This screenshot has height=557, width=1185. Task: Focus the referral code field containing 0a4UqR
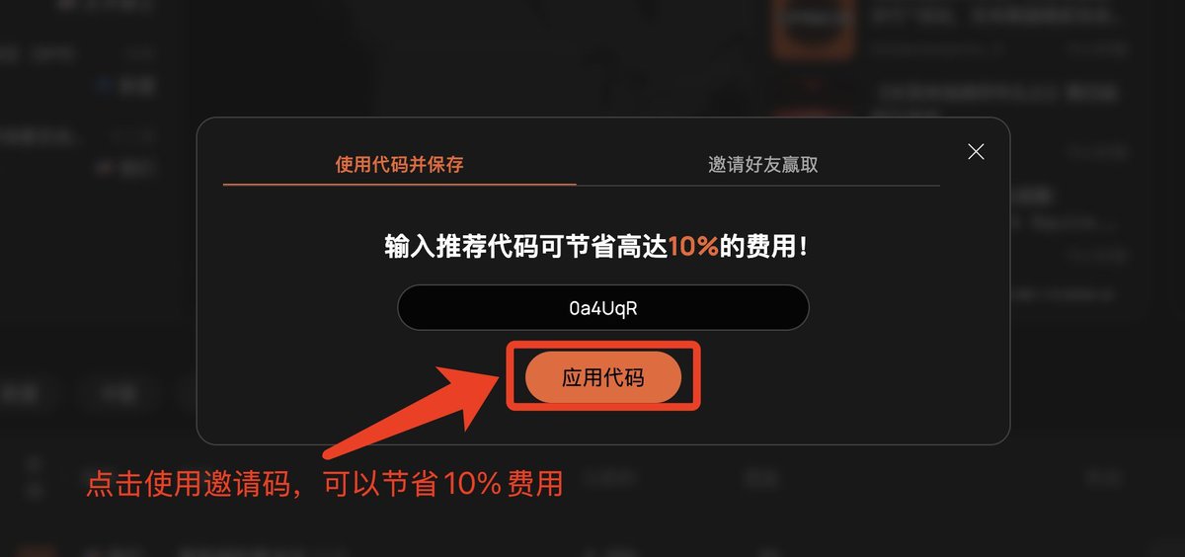[603, 308]
